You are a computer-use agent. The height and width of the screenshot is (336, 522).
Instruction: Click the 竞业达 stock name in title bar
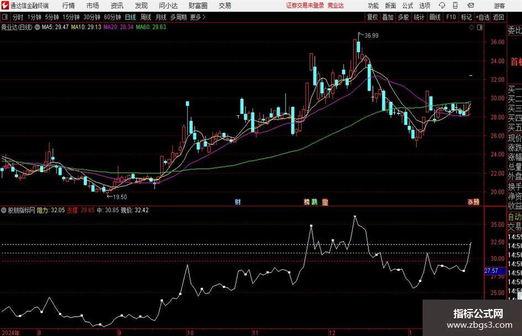[335, 6]
